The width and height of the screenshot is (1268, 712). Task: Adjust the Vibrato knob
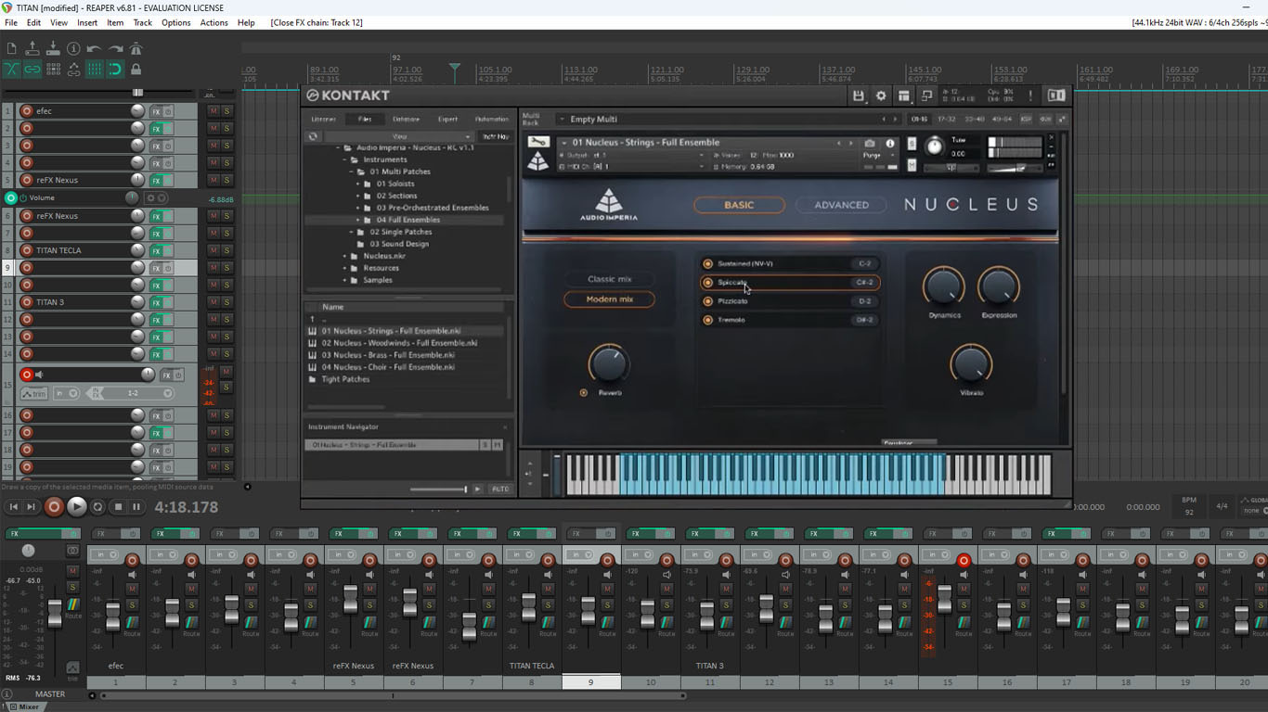click(x=971, y=364)
